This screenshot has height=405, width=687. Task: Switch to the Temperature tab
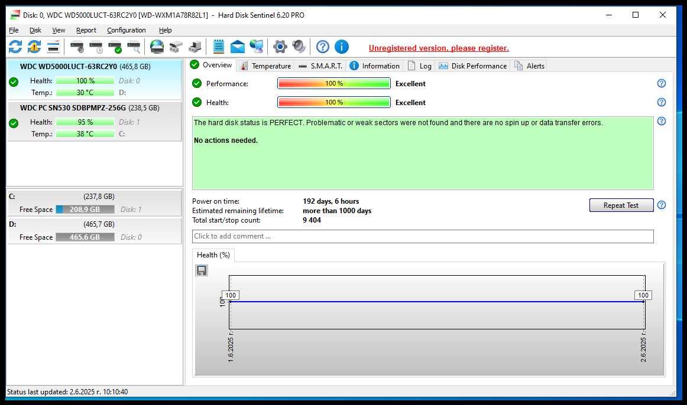tap(265, 66)
